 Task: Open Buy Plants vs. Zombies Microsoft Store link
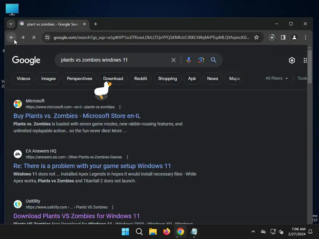click(77, 116)
